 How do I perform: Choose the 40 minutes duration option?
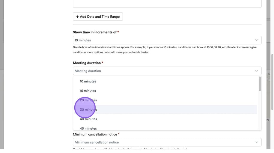click(x=88, y=119)
